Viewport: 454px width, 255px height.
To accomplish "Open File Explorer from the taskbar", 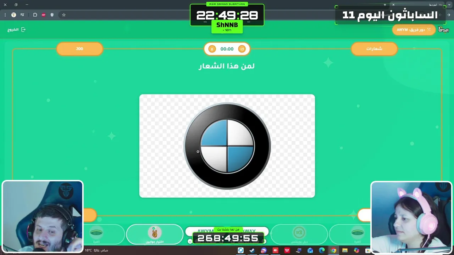I will point(345,250).
